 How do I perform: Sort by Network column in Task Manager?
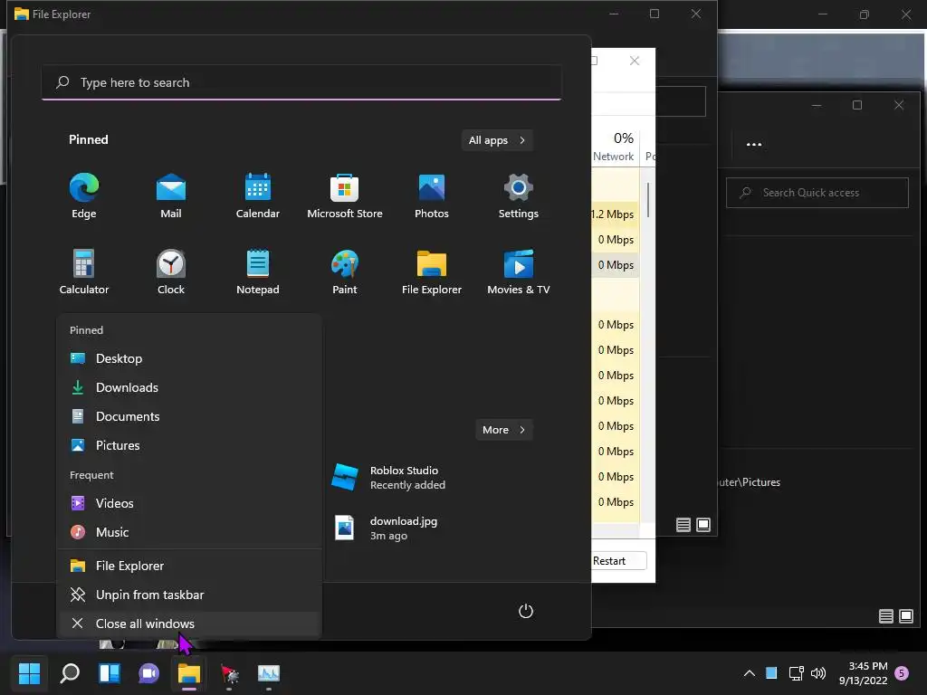click(x=614, y=148)
